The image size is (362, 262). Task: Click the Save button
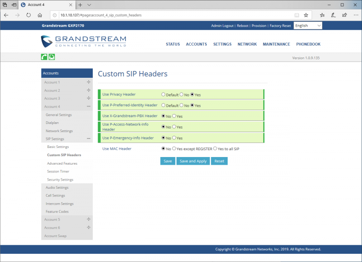[x=168, y=161]
